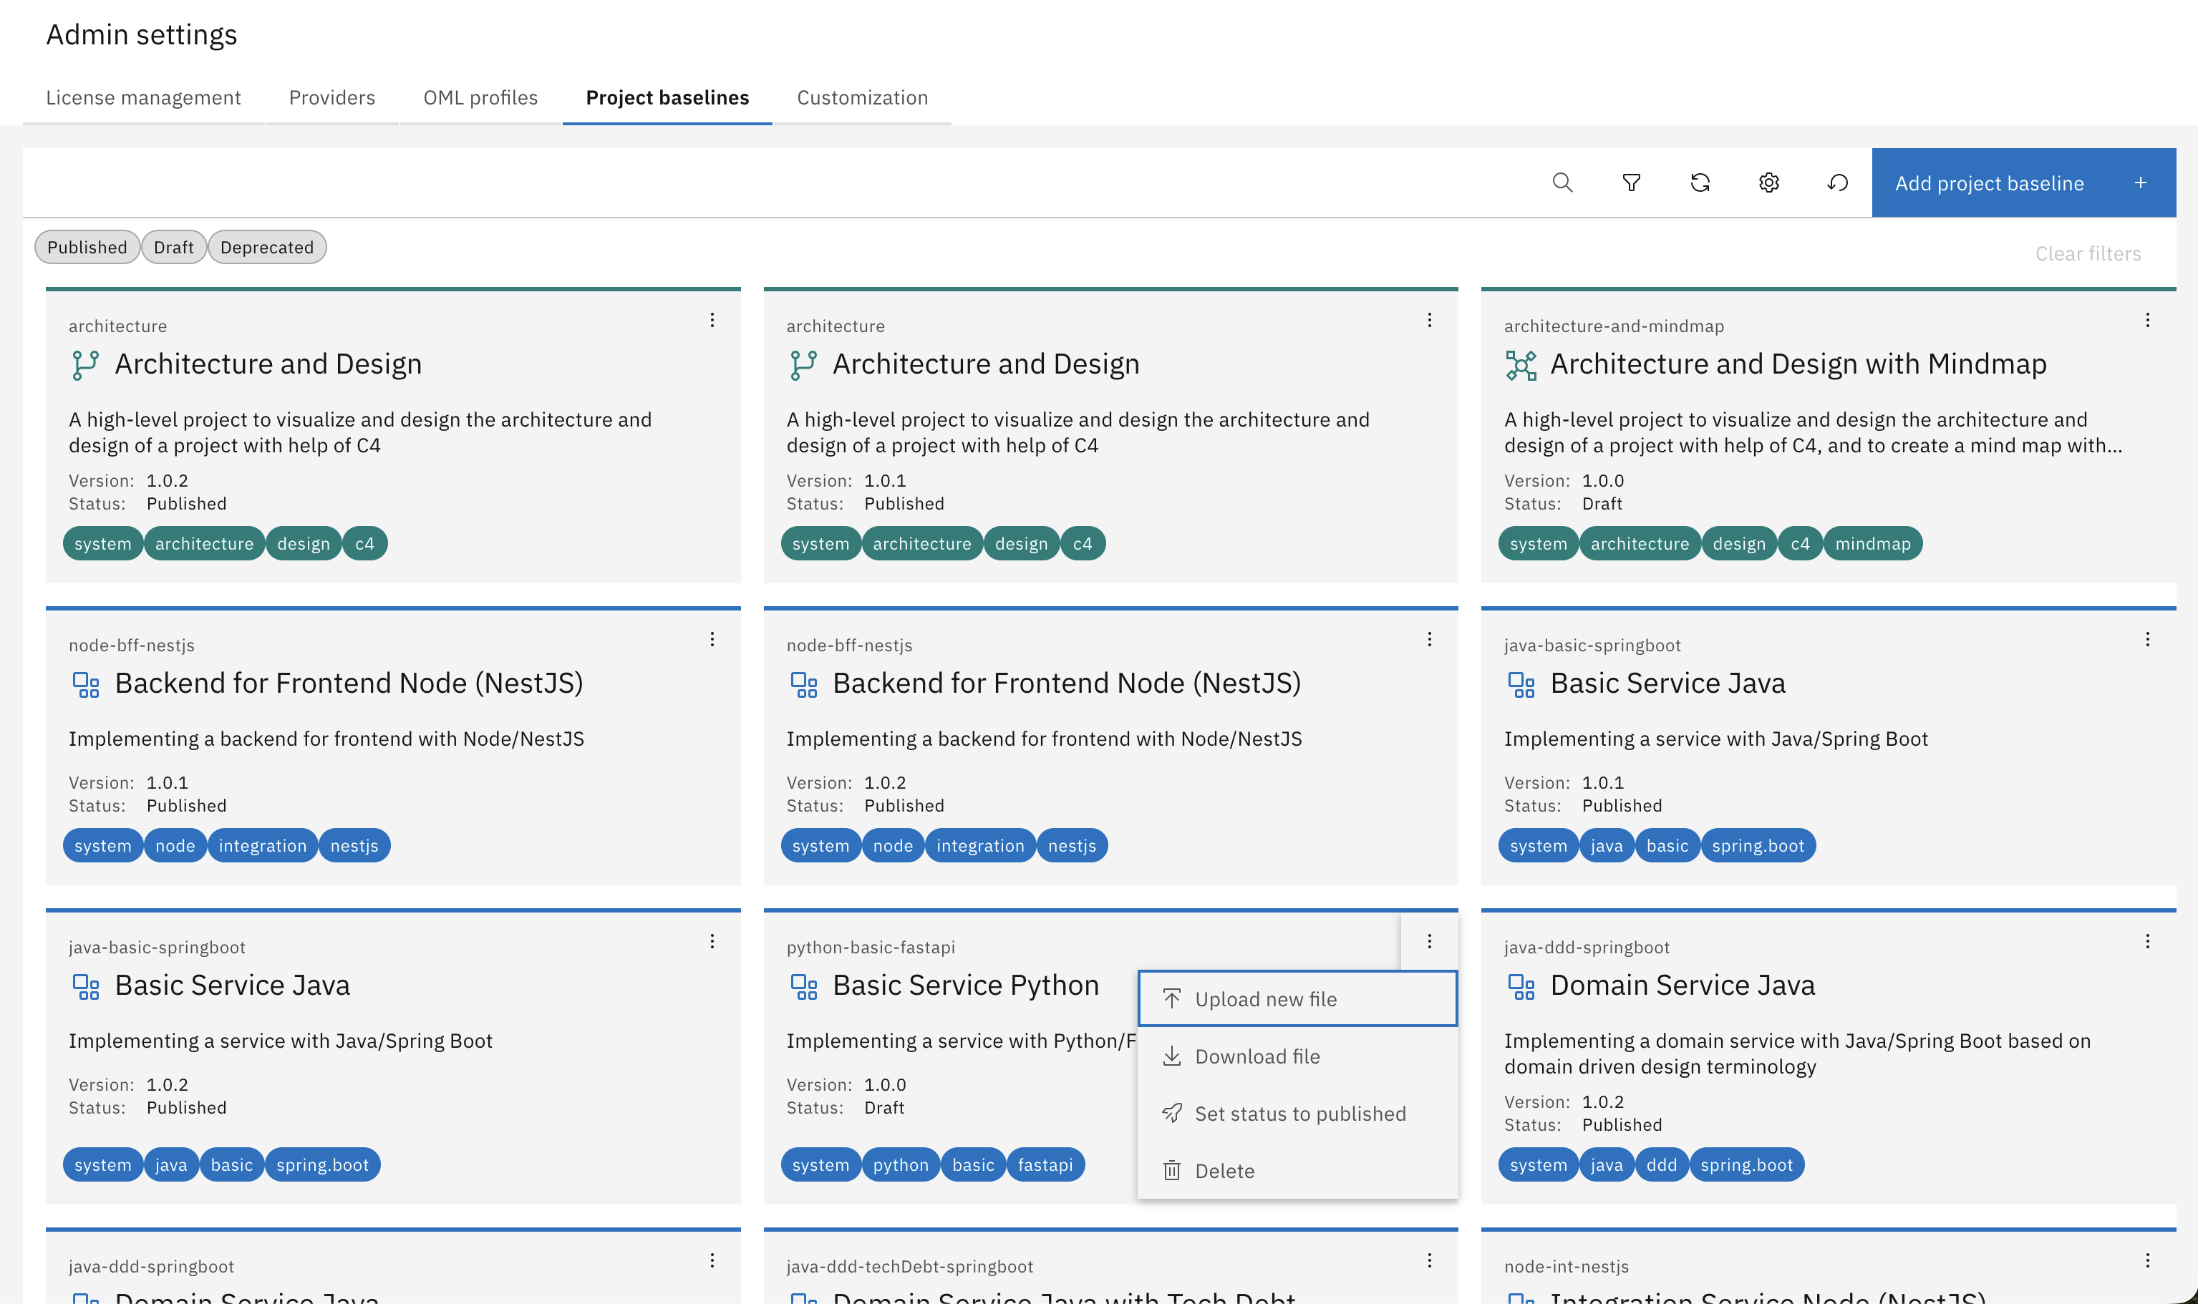2198x1304 pixels.
Task: Open Basic Service Python title
Action: (965, 986)
